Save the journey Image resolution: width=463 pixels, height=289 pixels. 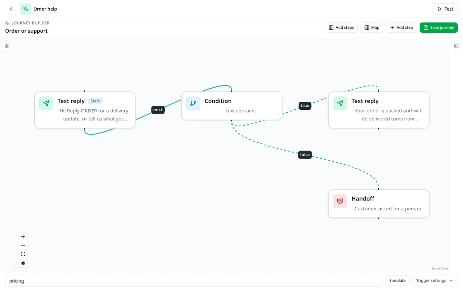[x=439, y=28]
